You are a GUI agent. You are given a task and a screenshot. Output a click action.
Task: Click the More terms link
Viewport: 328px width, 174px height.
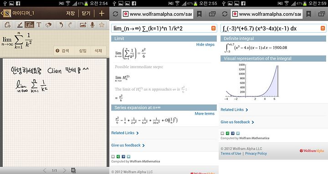click(205, 114)
